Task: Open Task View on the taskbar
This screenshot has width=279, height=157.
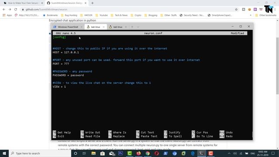Action: (x=84, y=153)
